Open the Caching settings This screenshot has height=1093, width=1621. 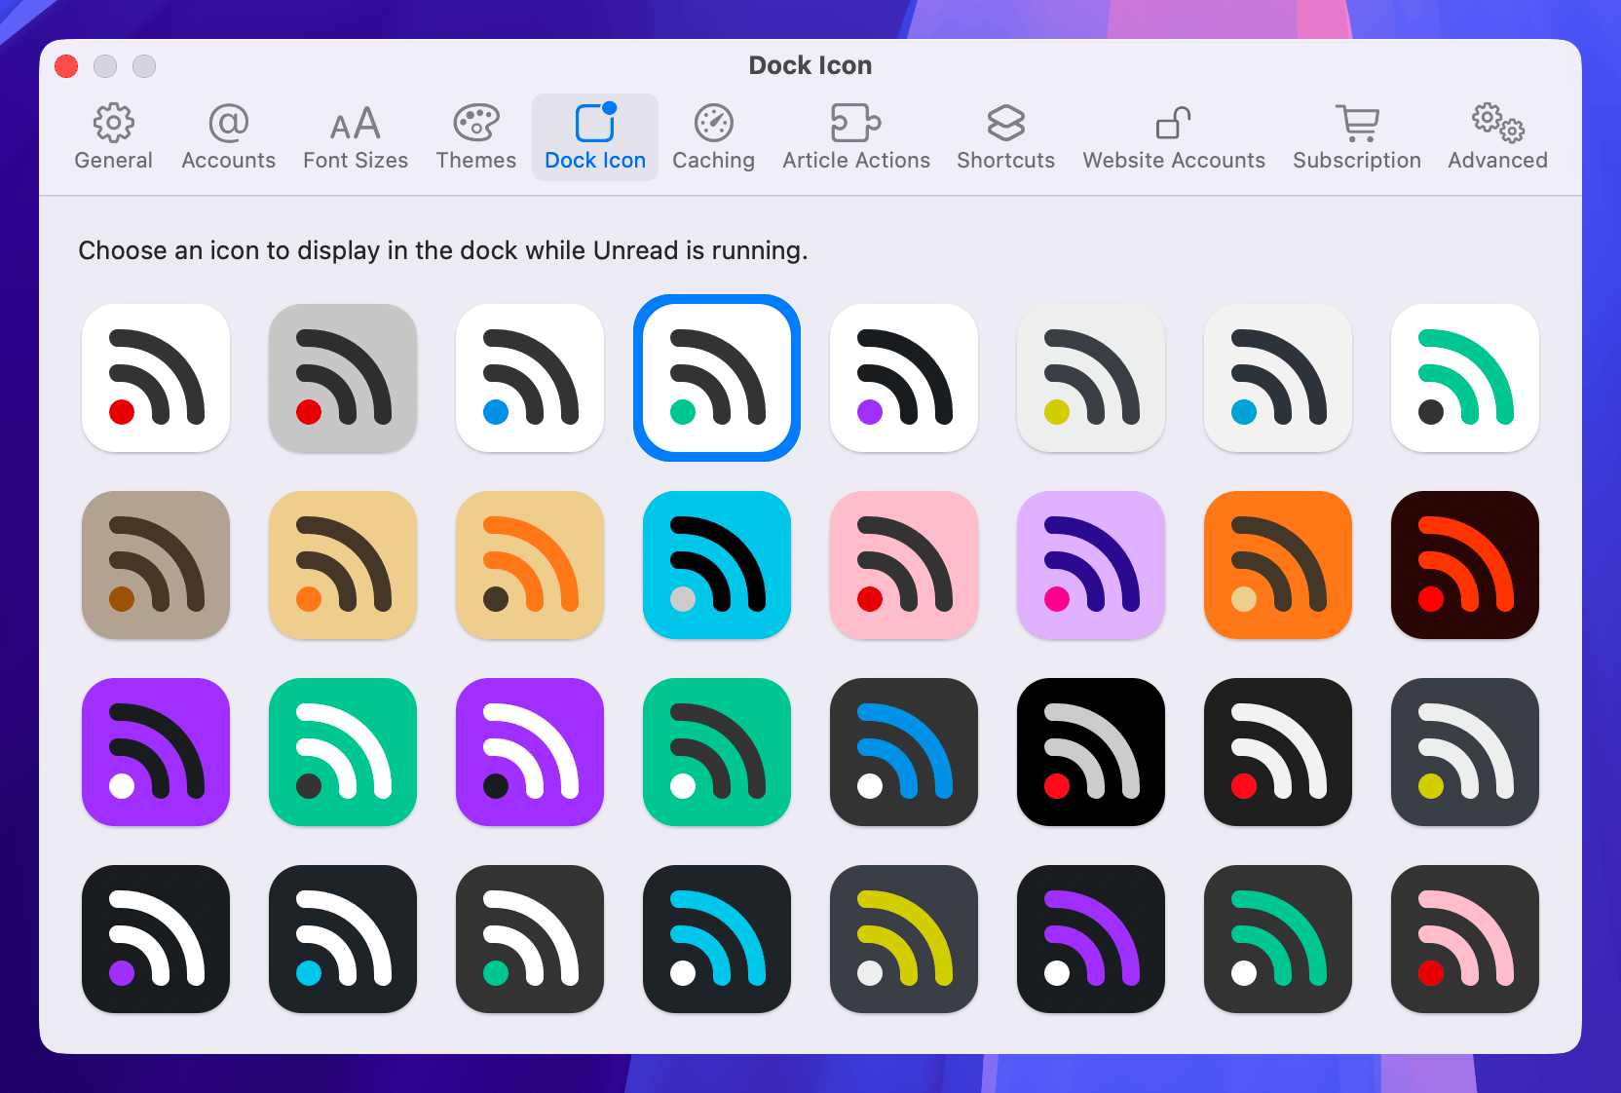[714, 136]
